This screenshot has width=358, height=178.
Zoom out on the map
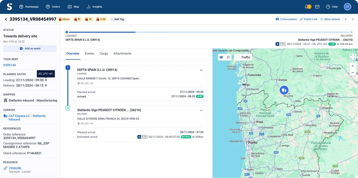click(353, 73)
